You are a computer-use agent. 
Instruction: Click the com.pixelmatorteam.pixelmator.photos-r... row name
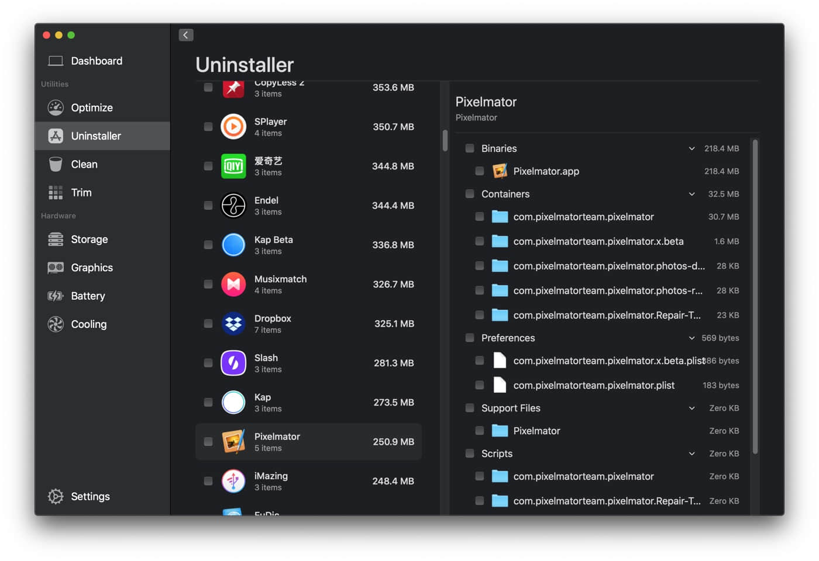608,290
